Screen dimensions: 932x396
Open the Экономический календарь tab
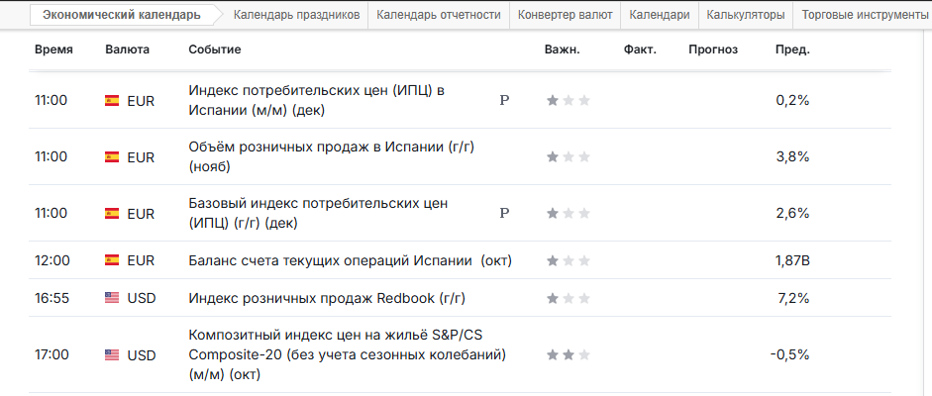tap(121, 15)
